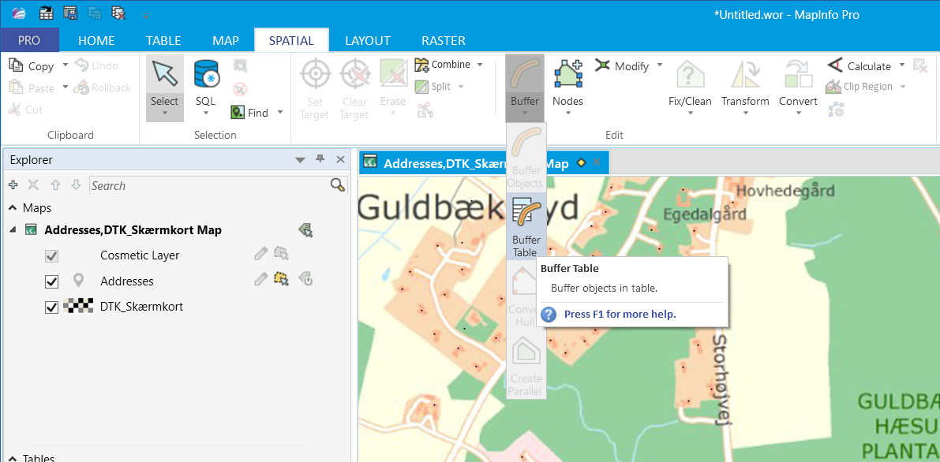The height and width of the screenshot is (462, 940).
Task: Click the Undo button
Action: click(x=96, y=65)
